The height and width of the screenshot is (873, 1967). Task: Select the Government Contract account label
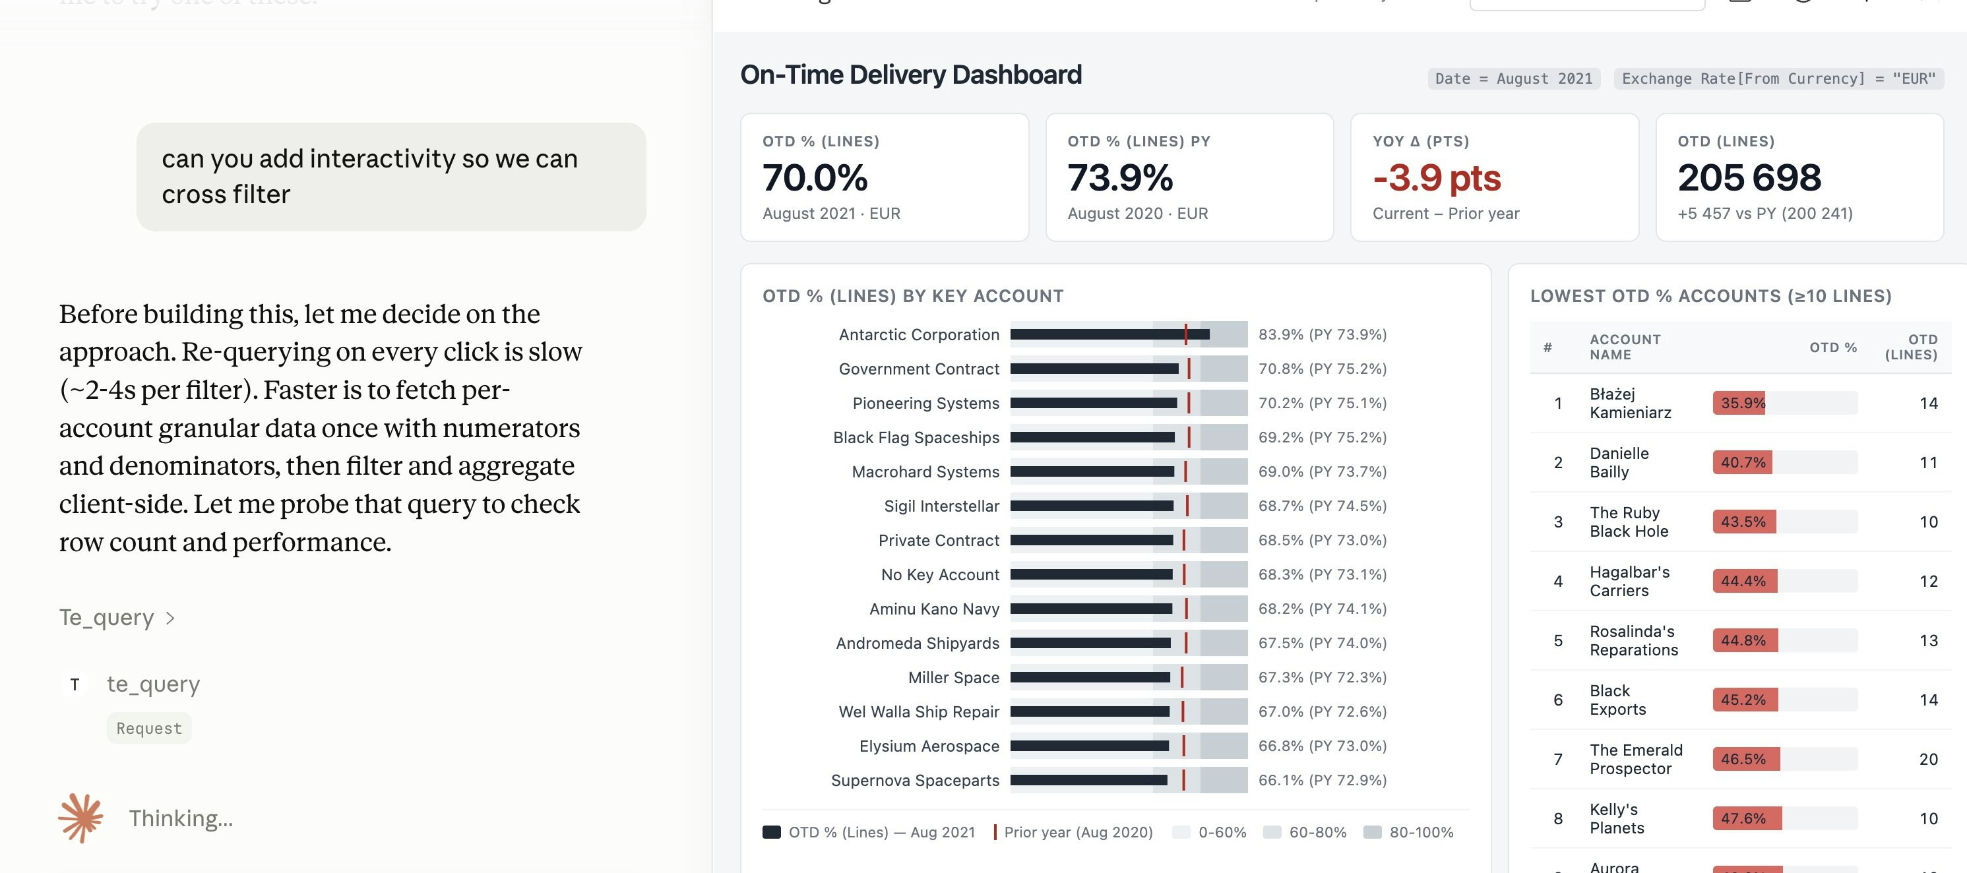(x=919, y=369)
